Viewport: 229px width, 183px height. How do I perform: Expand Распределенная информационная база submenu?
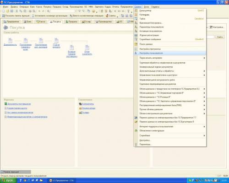click(x=170, y=105)
